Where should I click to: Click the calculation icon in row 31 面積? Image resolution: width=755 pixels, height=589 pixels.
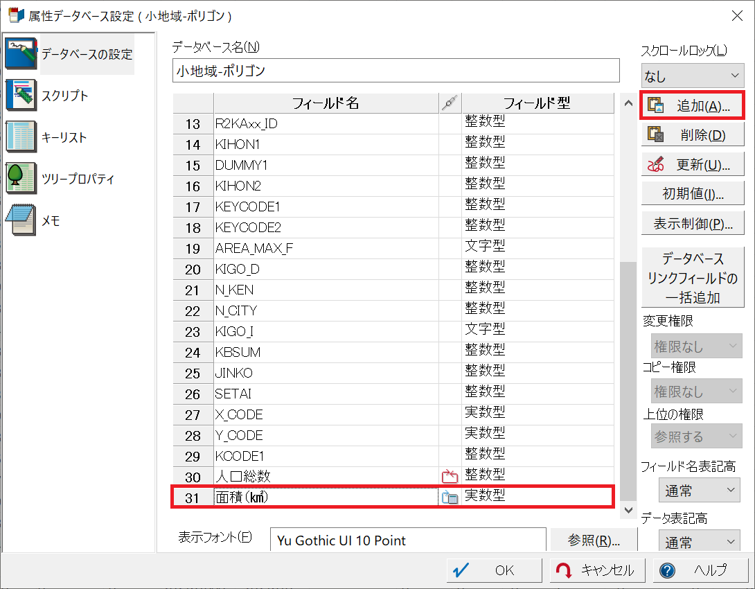pos(450,497)
